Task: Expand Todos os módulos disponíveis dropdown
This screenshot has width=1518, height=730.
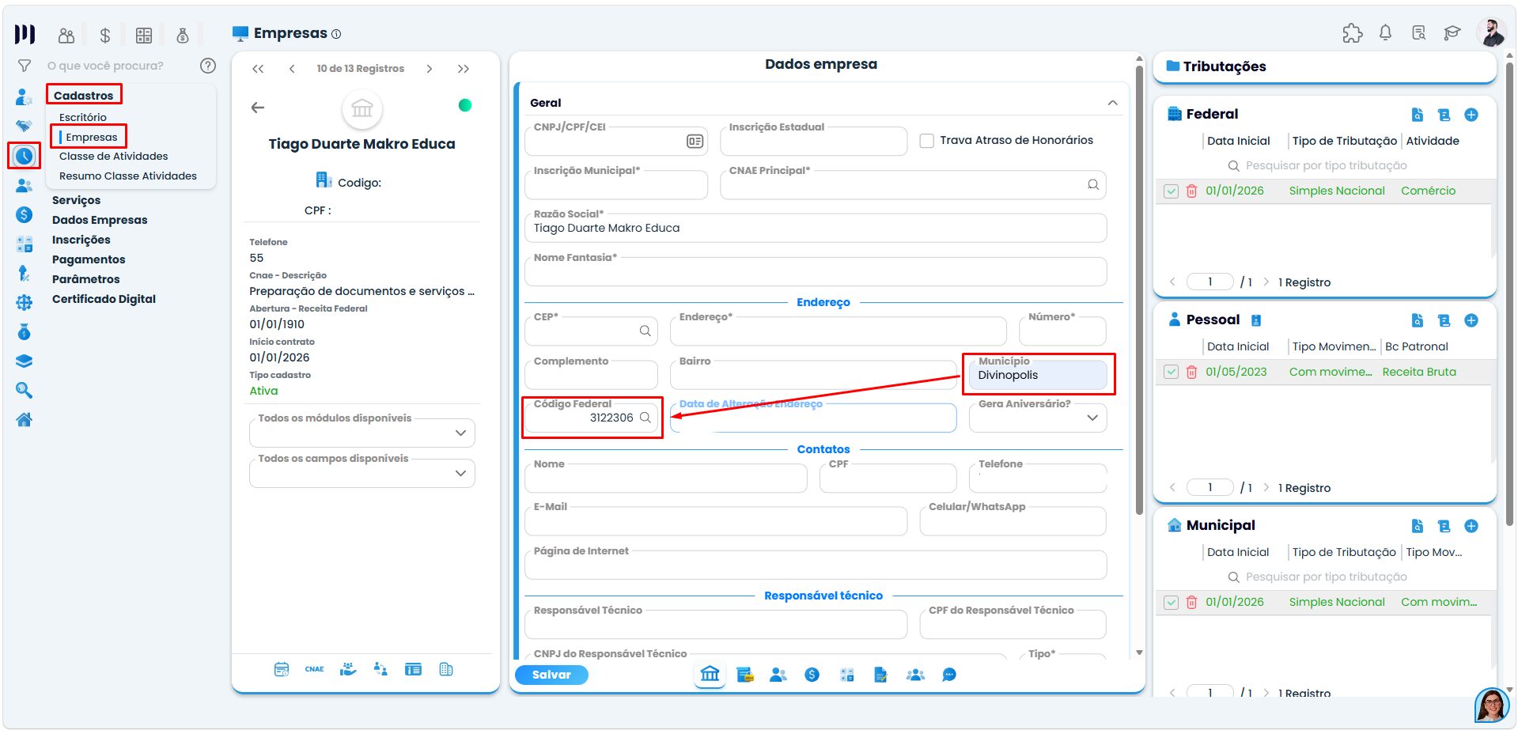Action: [x=362, y=433]
